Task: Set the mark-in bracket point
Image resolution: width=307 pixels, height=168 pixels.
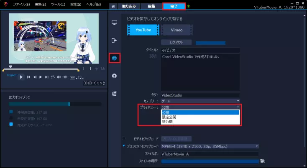Action: click(83, 69)
